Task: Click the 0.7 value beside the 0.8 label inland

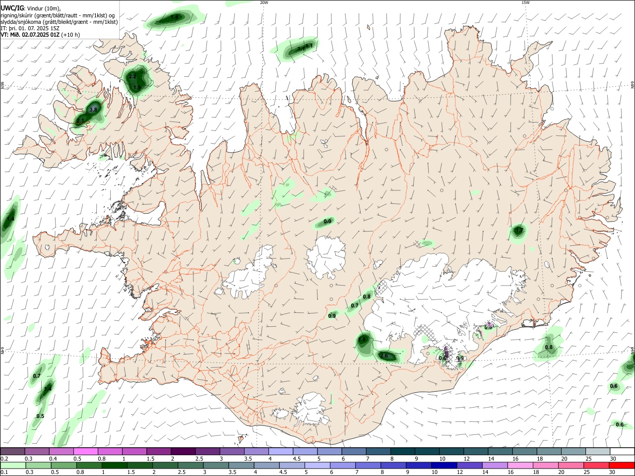Action: coord(354,305)
